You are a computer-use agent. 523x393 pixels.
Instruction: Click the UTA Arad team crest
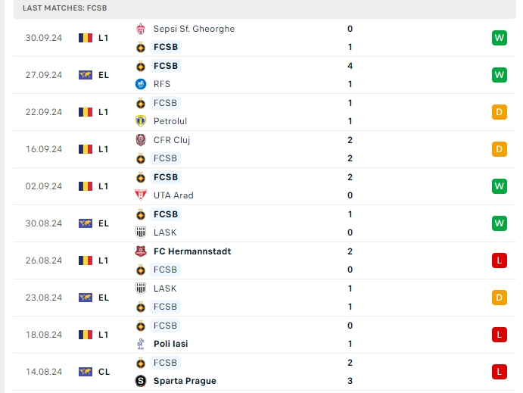[x=140, y=195]
